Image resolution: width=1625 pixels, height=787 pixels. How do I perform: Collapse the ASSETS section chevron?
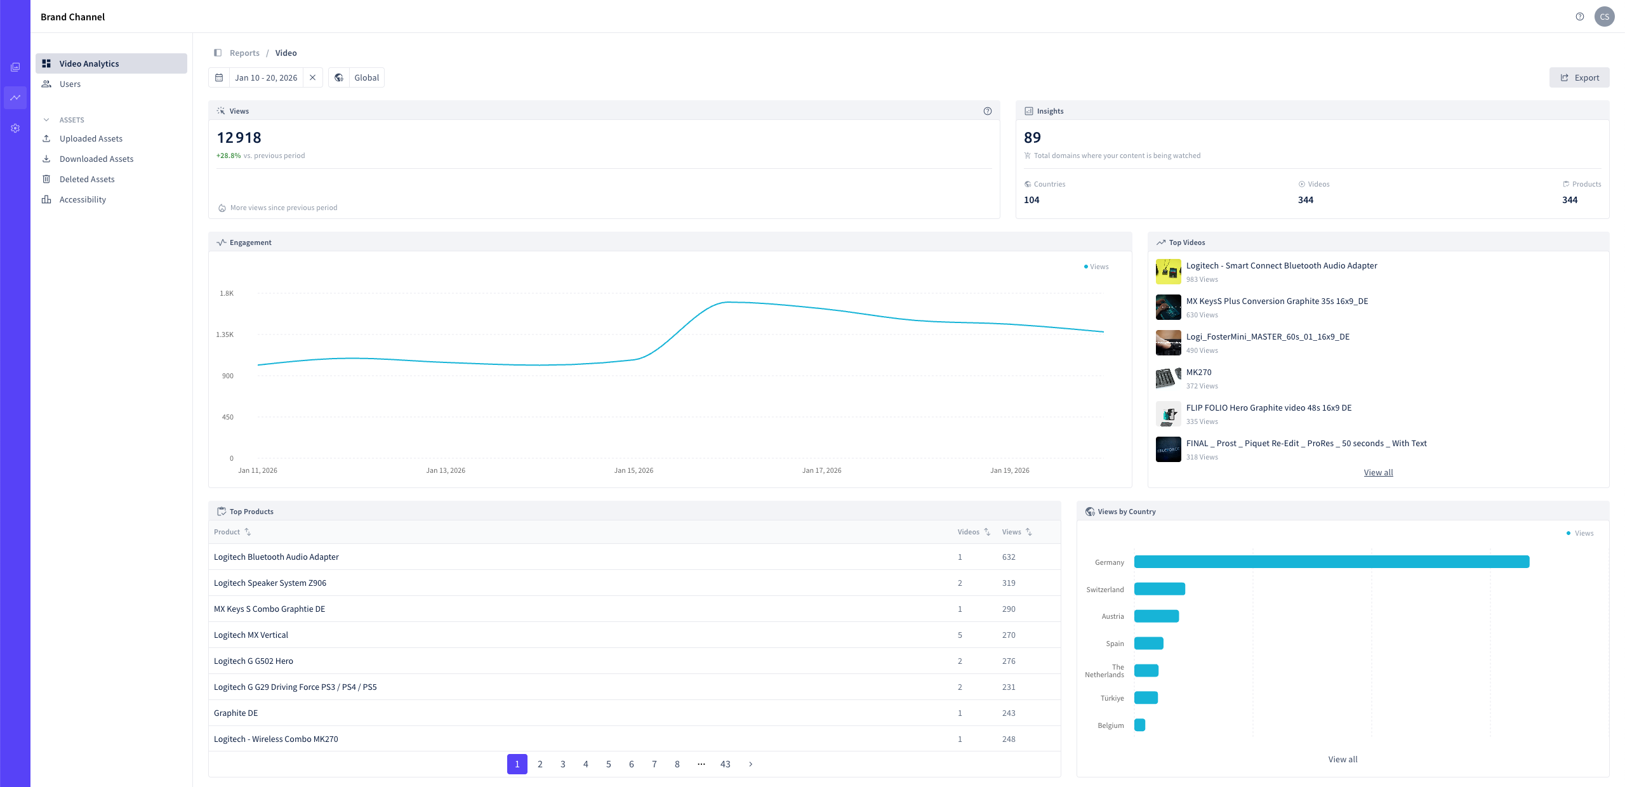pos(46,120)
